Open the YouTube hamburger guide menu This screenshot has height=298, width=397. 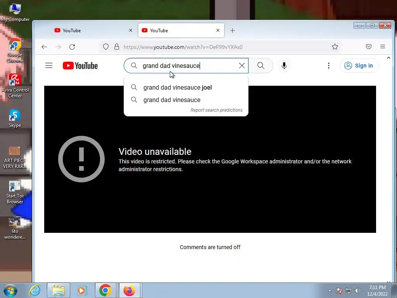(x=49, y=66)
